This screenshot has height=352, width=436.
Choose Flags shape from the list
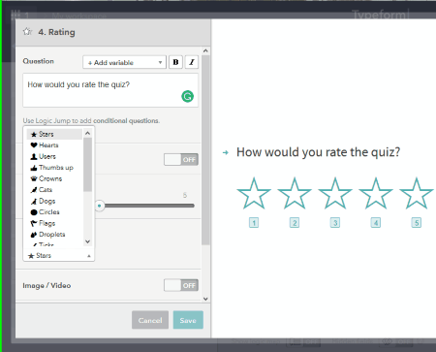pyautogui.click(x=54, y=223)
